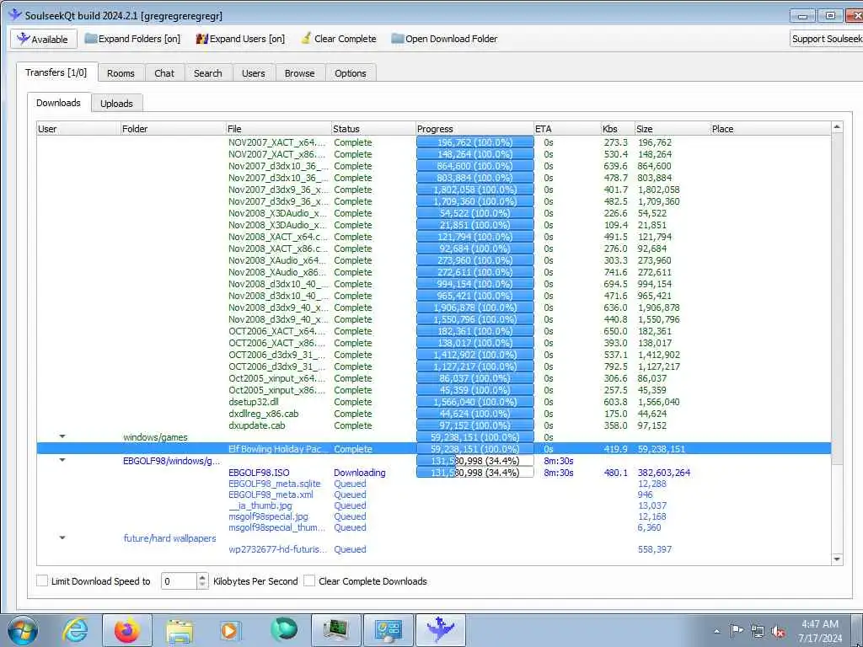This screenshot has width=863, height=647.
Task: Open Action Center flag tray icon
Action: (x=737, y=631)
